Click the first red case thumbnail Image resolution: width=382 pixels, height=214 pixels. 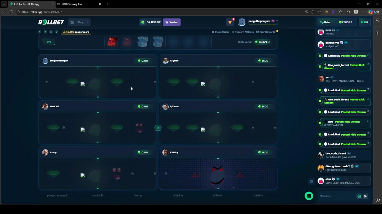[x=113, y=42]
